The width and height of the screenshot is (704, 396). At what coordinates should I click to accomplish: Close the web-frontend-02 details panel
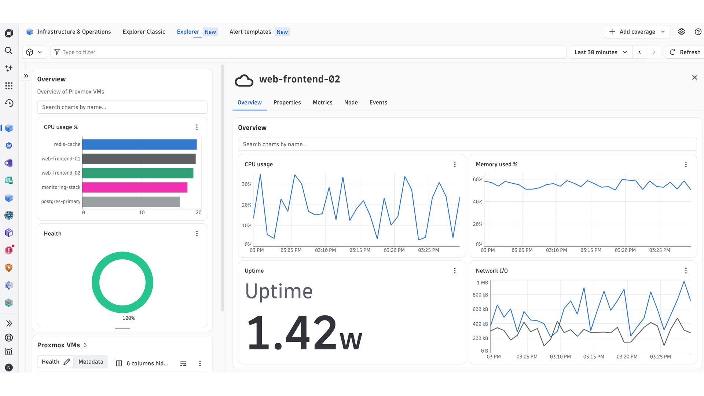(694, 77)
